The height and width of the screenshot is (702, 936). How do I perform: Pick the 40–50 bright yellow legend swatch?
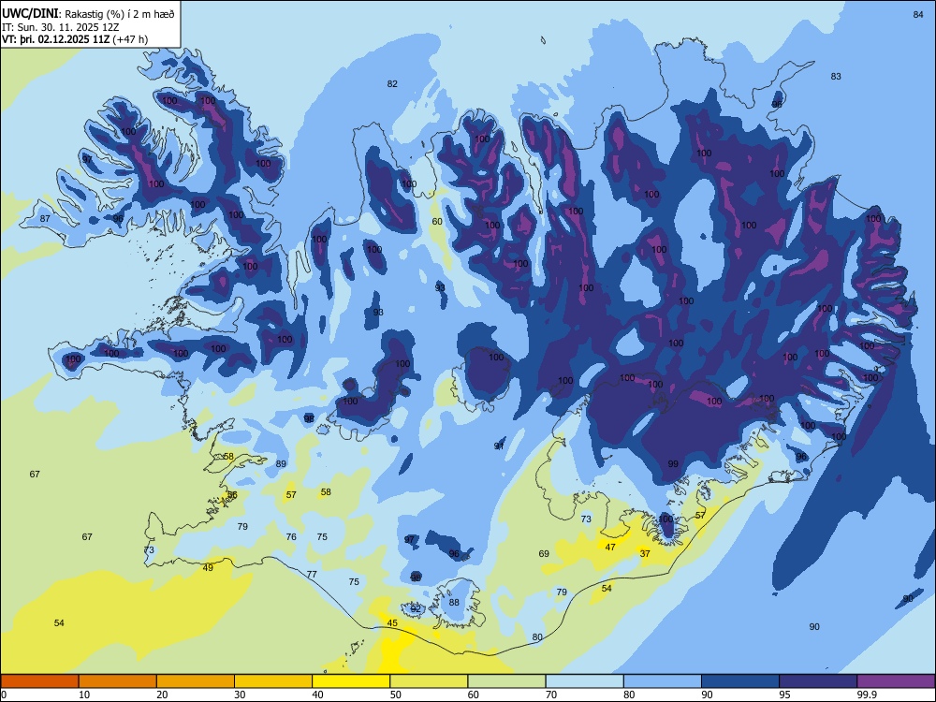click(351, 681)
